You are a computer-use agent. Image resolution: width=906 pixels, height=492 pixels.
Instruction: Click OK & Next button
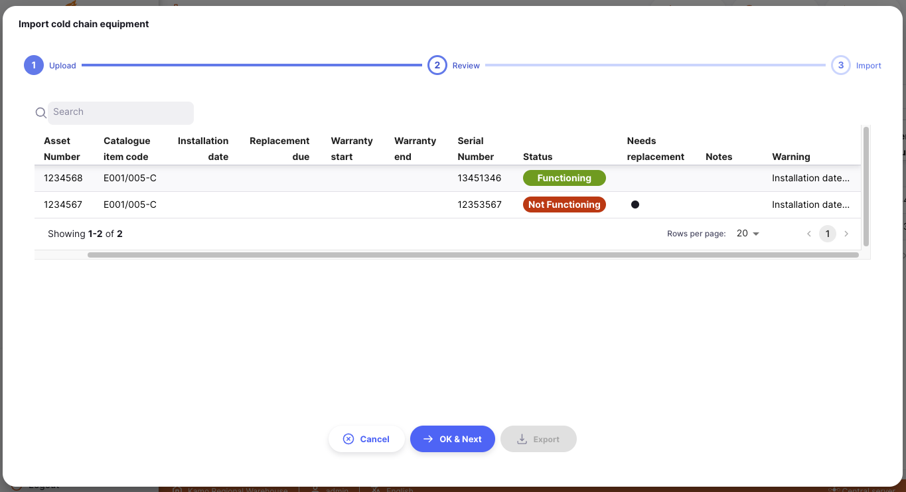coord(453,439)
